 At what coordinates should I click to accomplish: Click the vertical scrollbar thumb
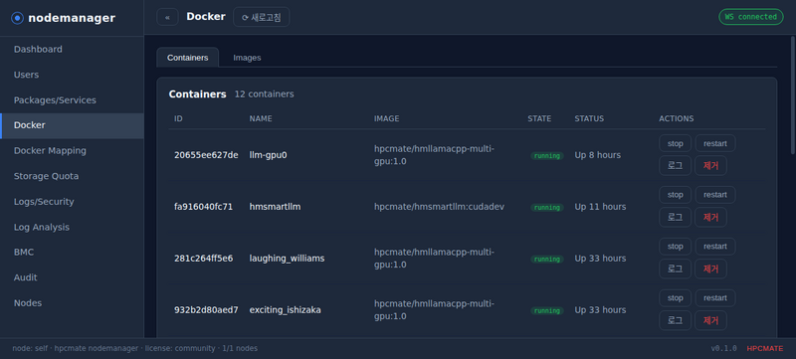(x=793, y=94)
